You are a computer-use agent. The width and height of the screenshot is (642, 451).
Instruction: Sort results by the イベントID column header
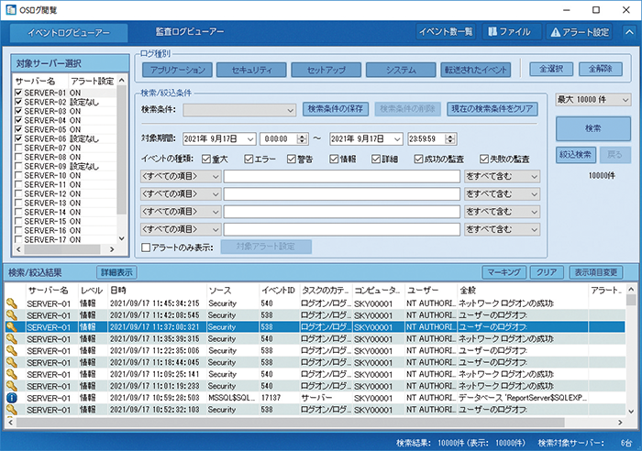[279, 291]
